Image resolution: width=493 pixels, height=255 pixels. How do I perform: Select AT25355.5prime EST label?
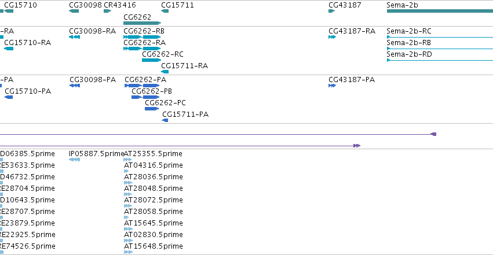coord(153,154)
